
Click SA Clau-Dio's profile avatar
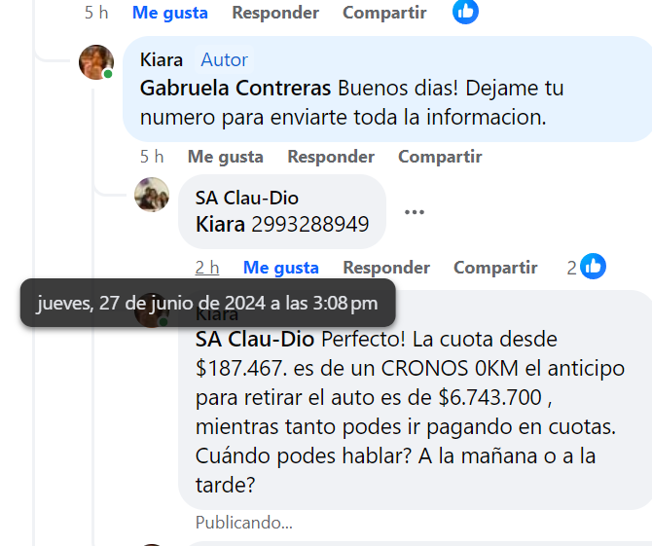(x=152, y=195)
